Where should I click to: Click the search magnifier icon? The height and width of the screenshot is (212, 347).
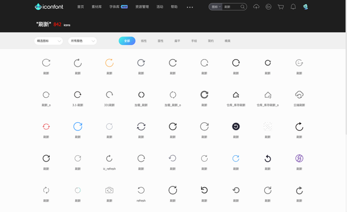pyautogui.click(x=242, y=6)
